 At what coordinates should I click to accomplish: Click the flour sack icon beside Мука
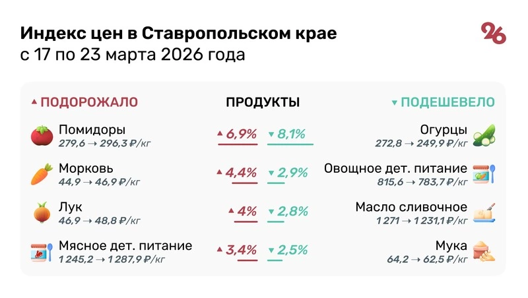[x=484, y=251]
